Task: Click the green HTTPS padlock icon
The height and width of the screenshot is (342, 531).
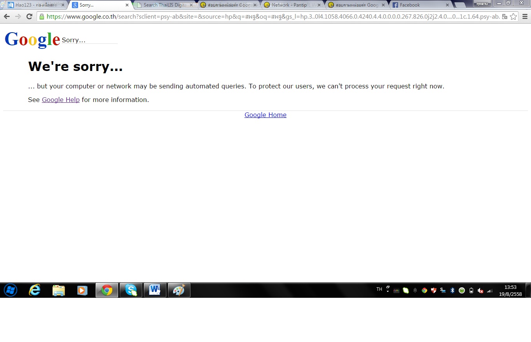Action: click(x=42, y=16)
